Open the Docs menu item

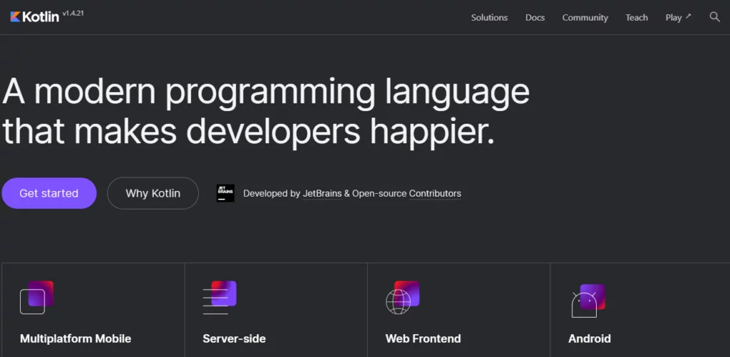[535, 18]
